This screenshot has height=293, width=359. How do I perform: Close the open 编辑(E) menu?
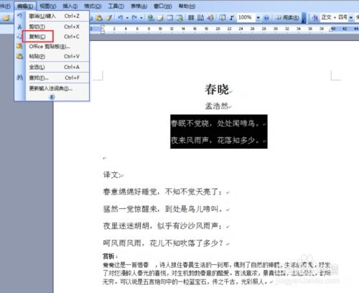click(25, 6)
